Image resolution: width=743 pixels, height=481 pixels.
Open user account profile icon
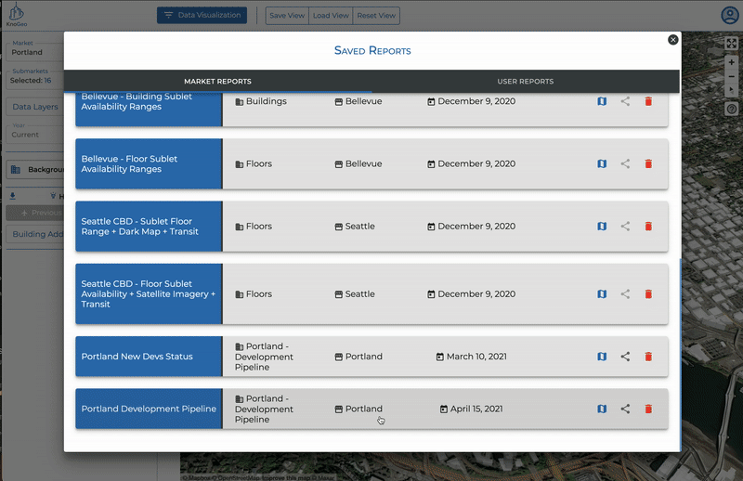pos(730,15)
